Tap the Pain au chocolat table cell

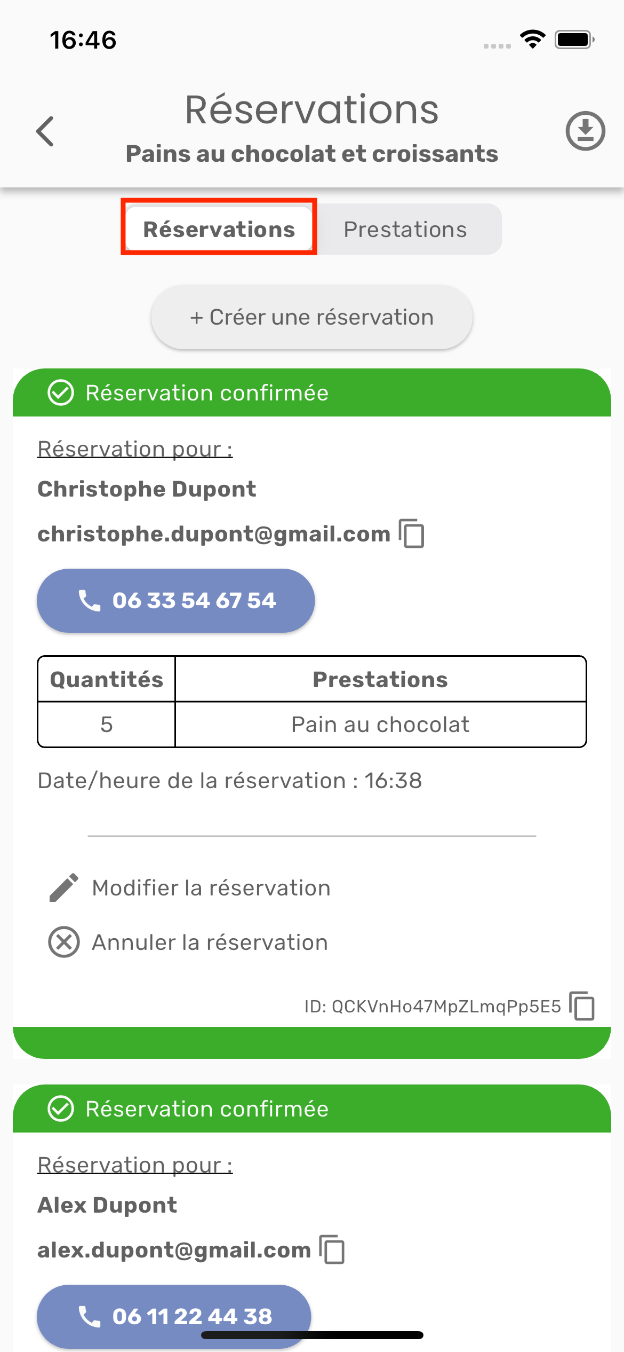[380, 725]
